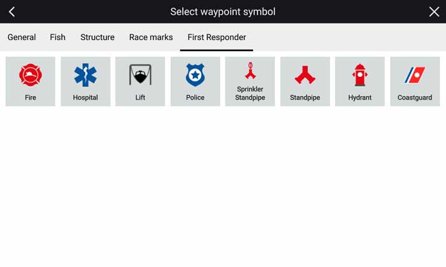This screenshot has width=446, height=267.
Task: Click the "Hospital" text label
Action: click(85, 98)
